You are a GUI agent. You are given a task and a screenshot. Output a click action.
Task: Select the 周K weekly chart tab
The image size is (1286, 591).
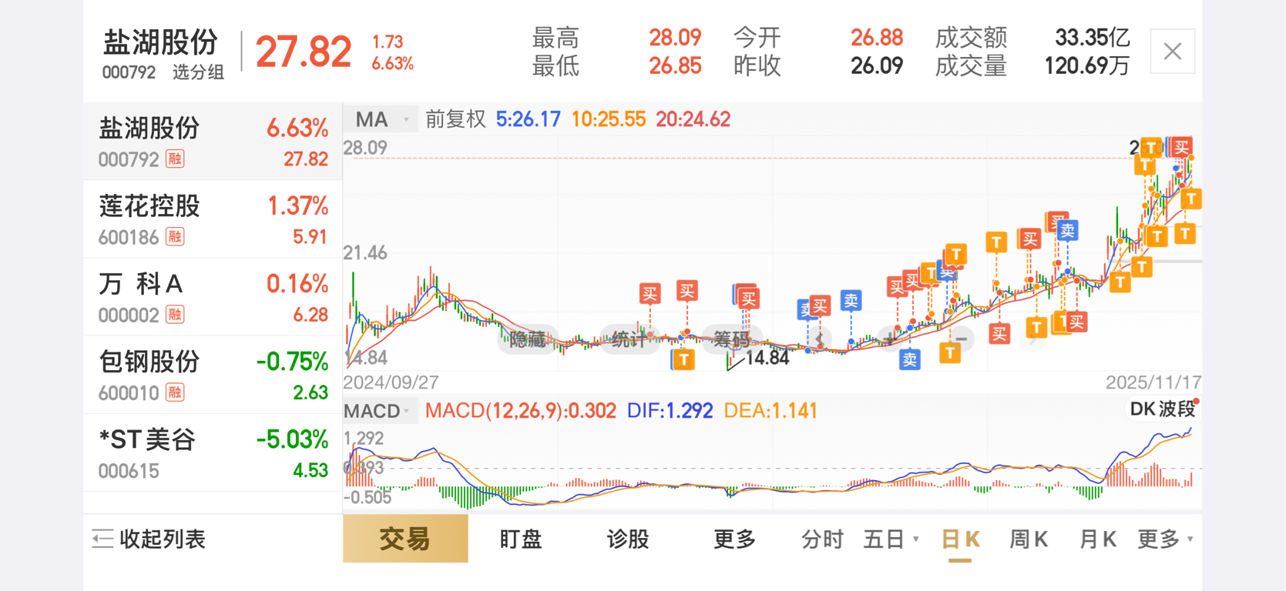pyautogui.click(x=1029, y=539)
